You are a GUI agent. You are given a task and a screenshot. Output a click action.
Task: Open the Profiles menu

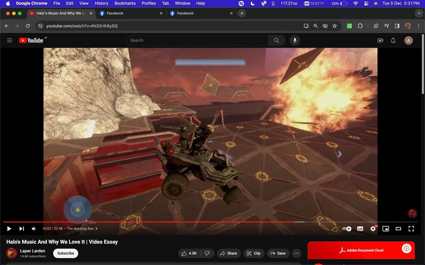149,3
